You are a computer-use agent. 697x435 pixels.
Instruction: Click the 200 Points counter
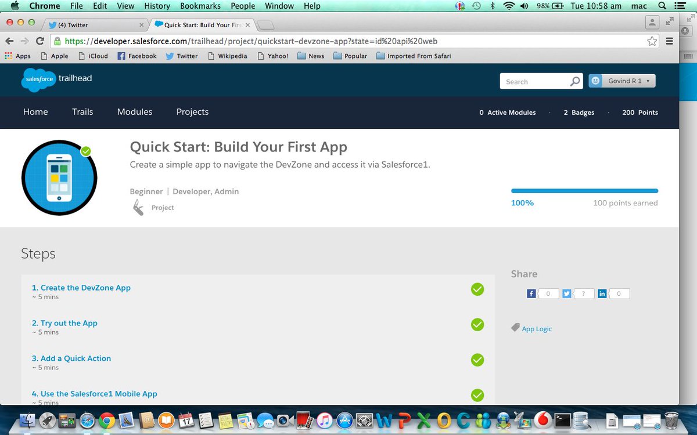click(640, 113)
